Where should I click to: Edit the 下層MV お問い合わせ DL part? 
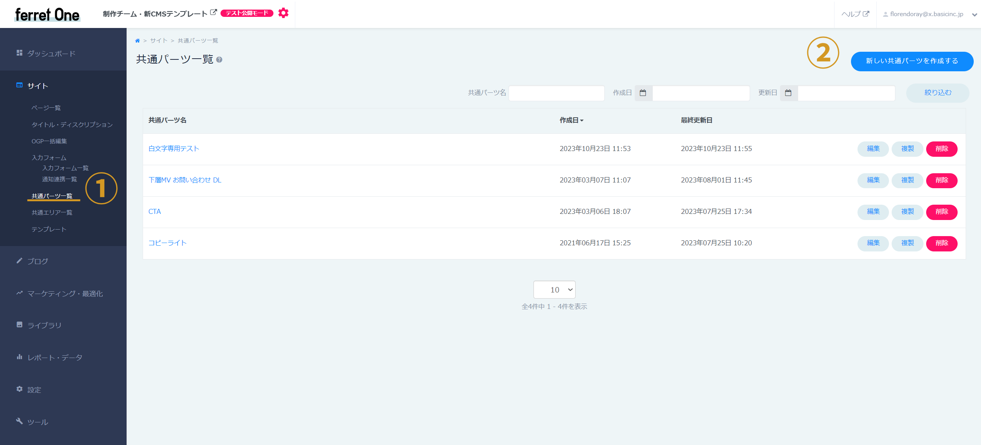tap(873, 180)
